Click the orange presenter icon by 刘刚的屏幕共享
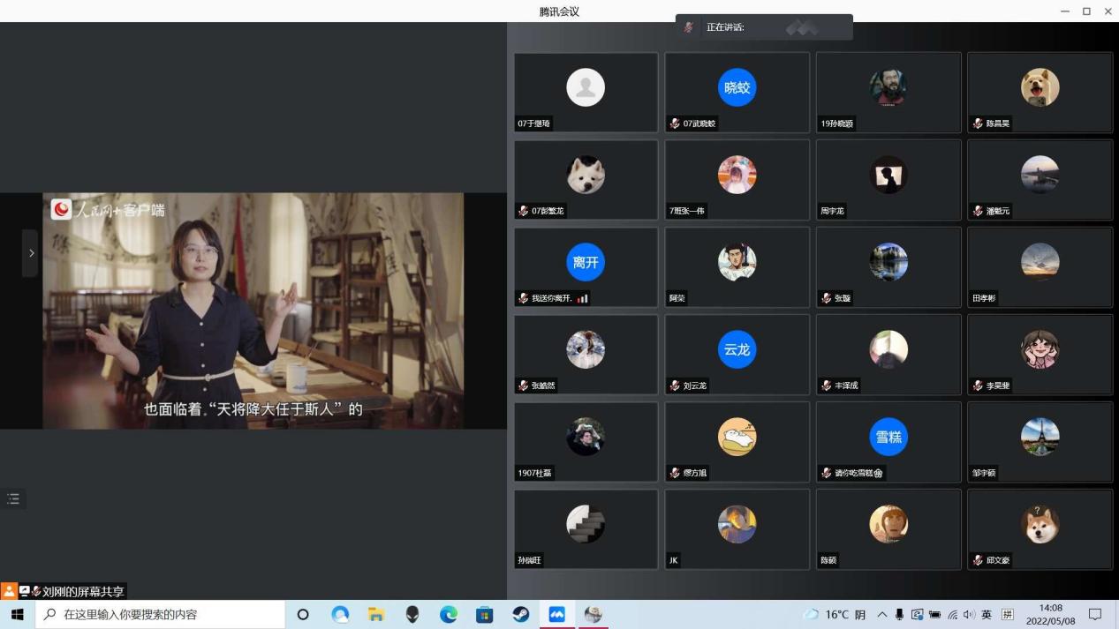 pos(9,591)
